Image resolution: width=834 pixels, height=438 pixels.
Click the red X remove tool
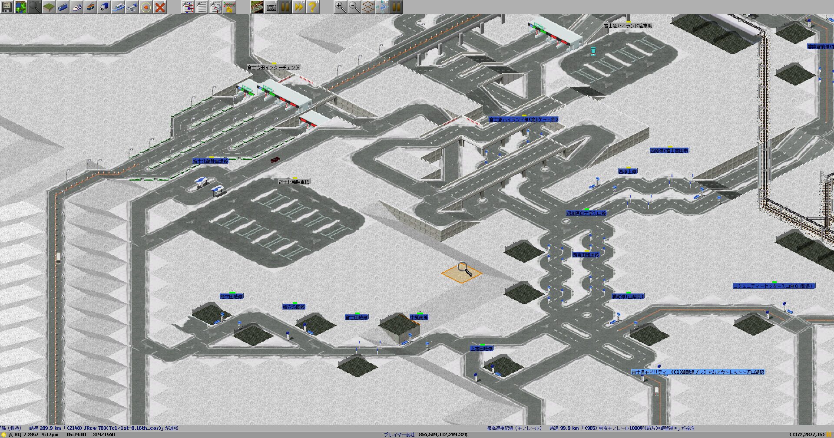click(160, 7)
